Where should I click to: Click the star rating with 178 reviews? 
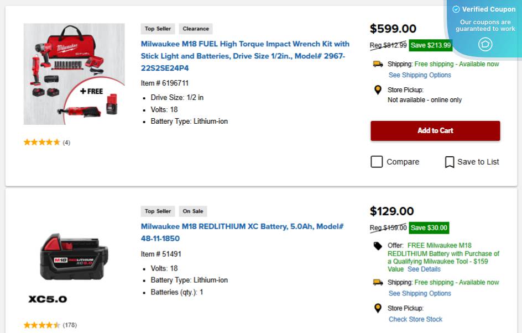(x=42, y=325)
